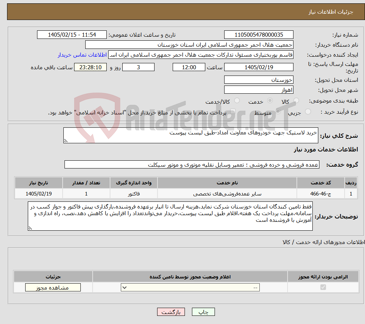Click the buyer organization name field
The height and width of the screenshot is (324, 365).
tap(189, 45)
